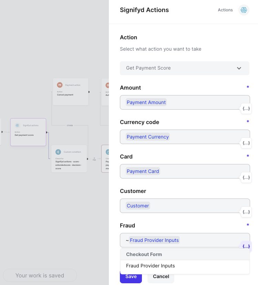Image resolution: width=258 pixels, height=285 pixels.
Task: Click the chevron on the Action selector
Action: (x=239, y=68)
